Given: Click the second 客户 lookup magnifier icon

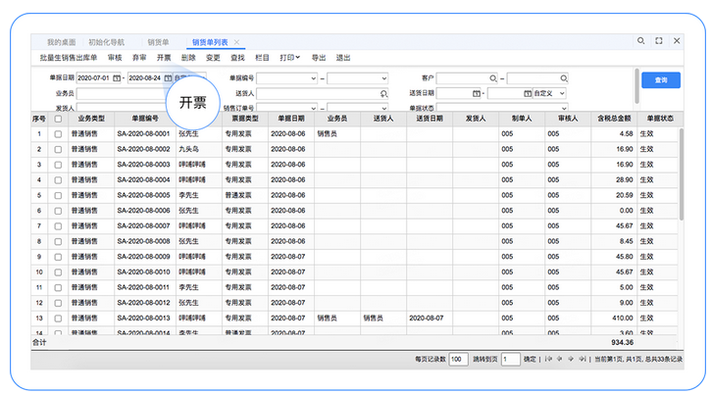Looking at the screenshot, I should click(x=564, y=78).
